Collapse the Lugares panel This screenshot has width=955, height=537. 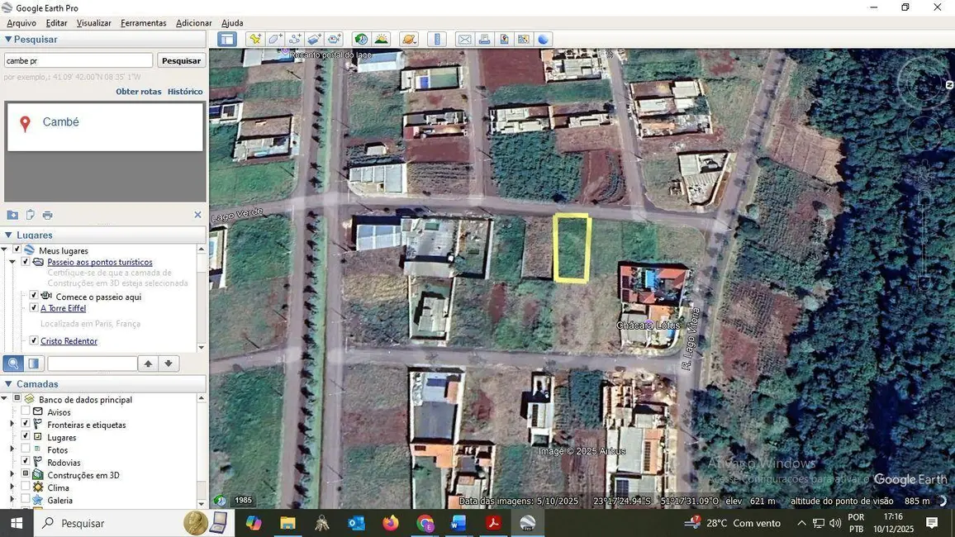7,235
